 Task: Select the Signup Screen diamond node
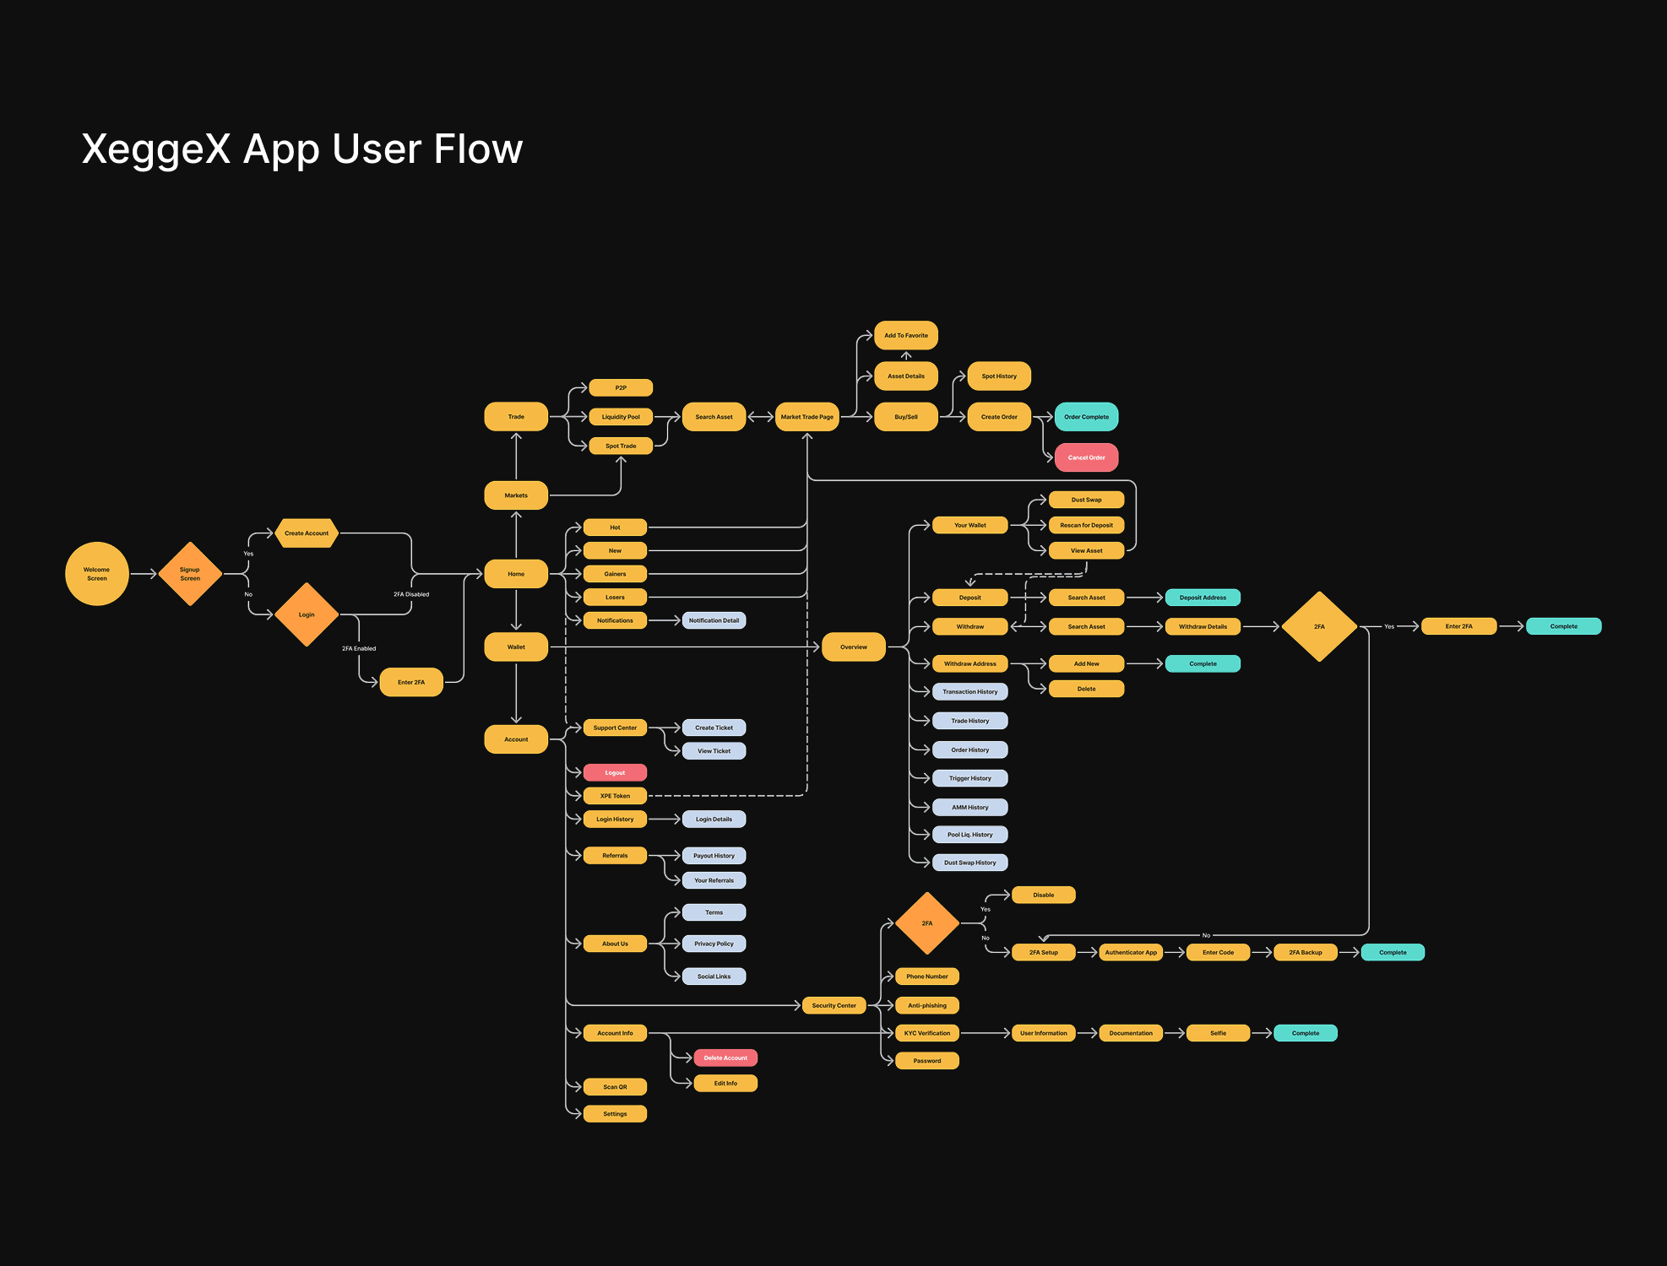[x=190, y=574]
